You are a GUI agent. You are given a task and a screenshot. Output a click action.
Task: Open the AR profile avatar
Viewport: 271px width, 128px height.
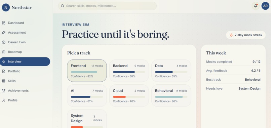265,6
